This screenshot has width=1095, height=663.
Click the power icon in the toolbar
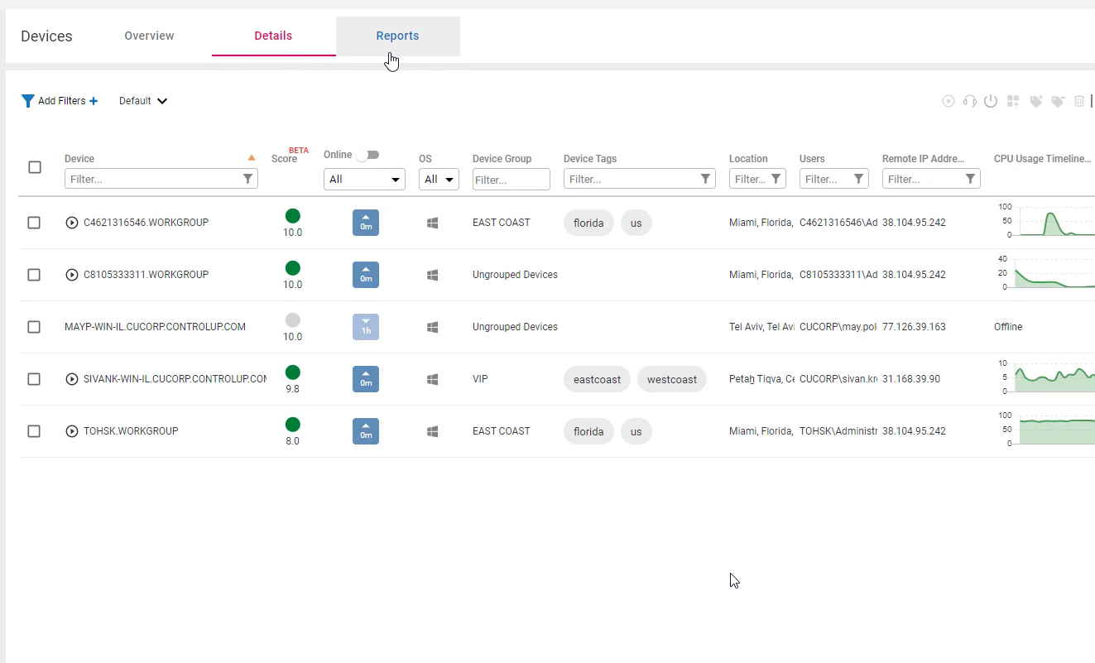[x=991, y=101]
